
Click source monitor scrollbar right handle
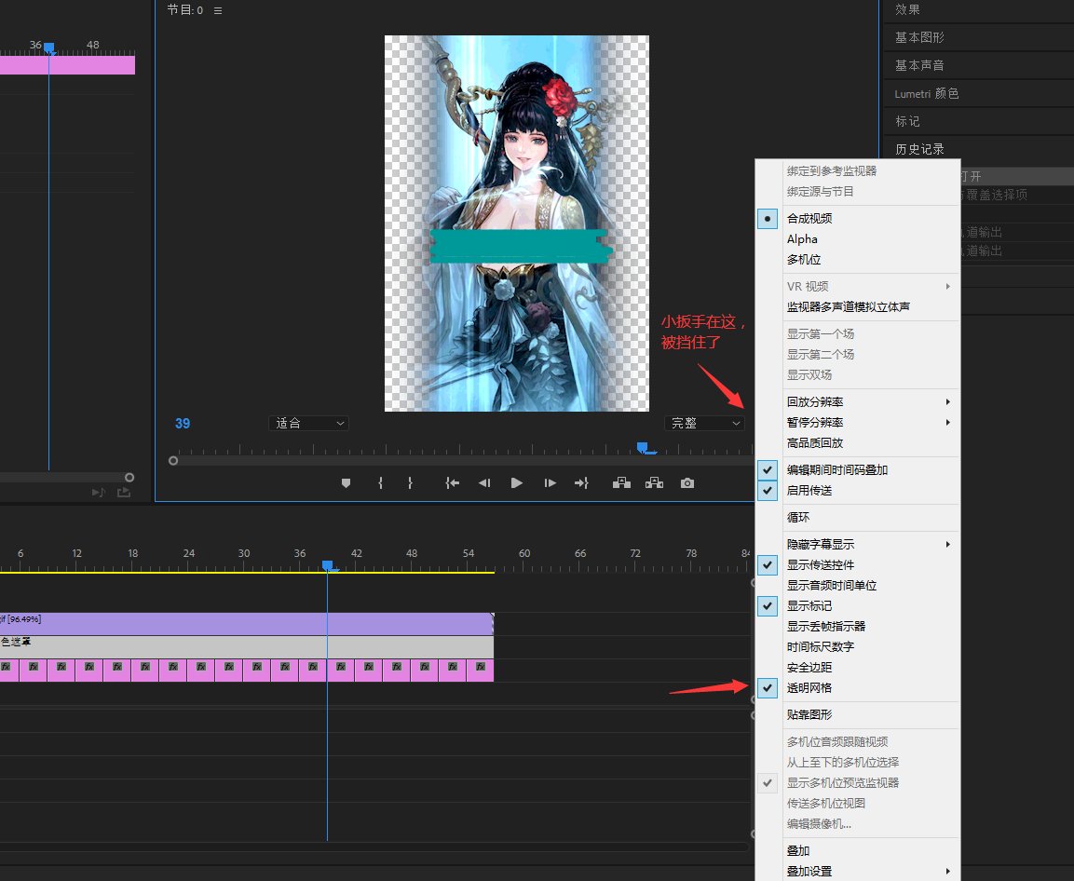(x=129, y=478)
